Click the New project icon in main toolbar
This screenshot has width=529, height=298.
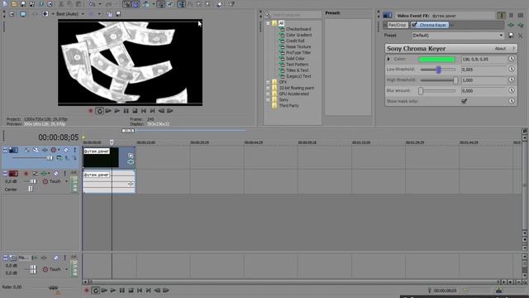5,4
